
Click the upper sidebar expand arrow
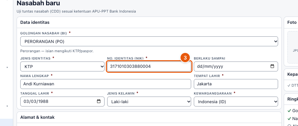[7, 67]
